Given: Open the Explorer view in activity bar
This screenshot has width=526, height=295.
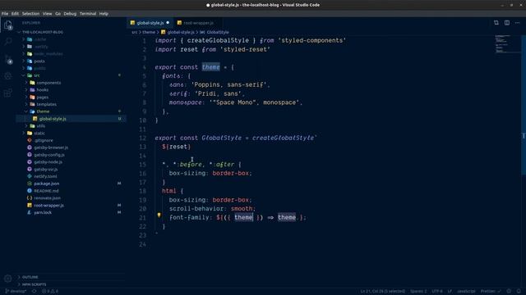Looking at the screenshot, I should (x=8, y=25).
